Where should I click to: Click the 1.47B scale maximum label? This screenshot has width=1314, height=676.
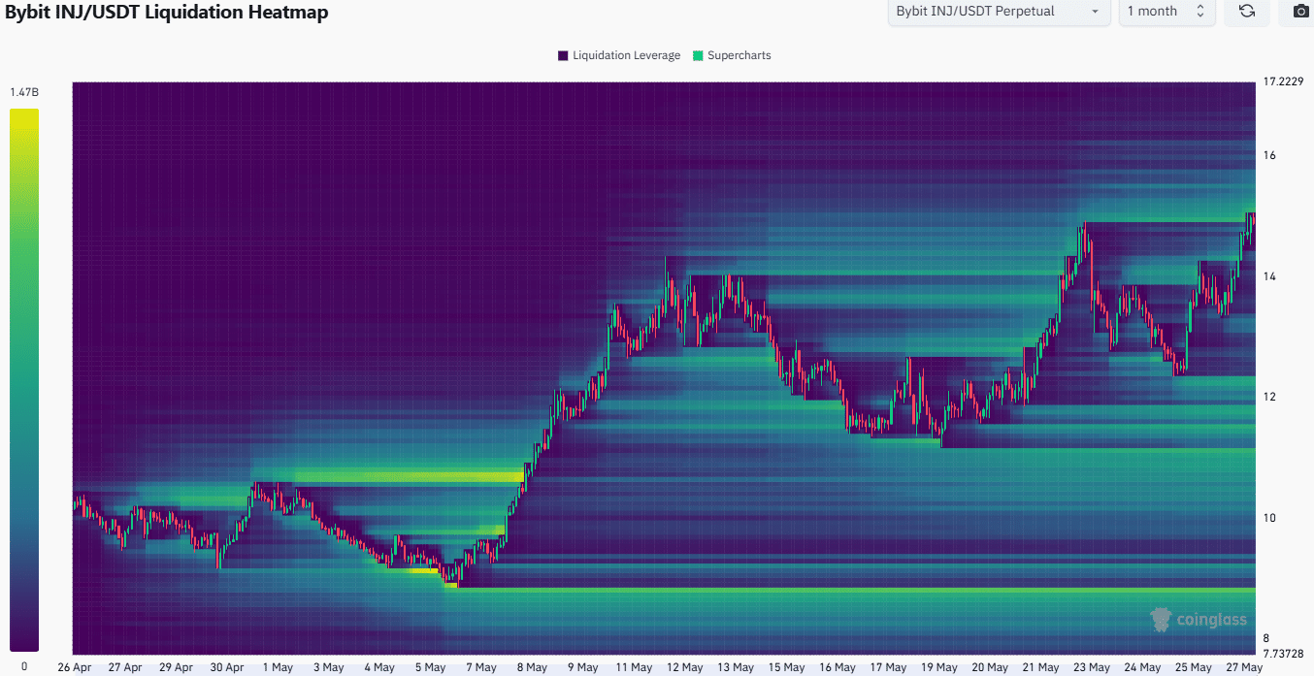[x=24, y=92]
